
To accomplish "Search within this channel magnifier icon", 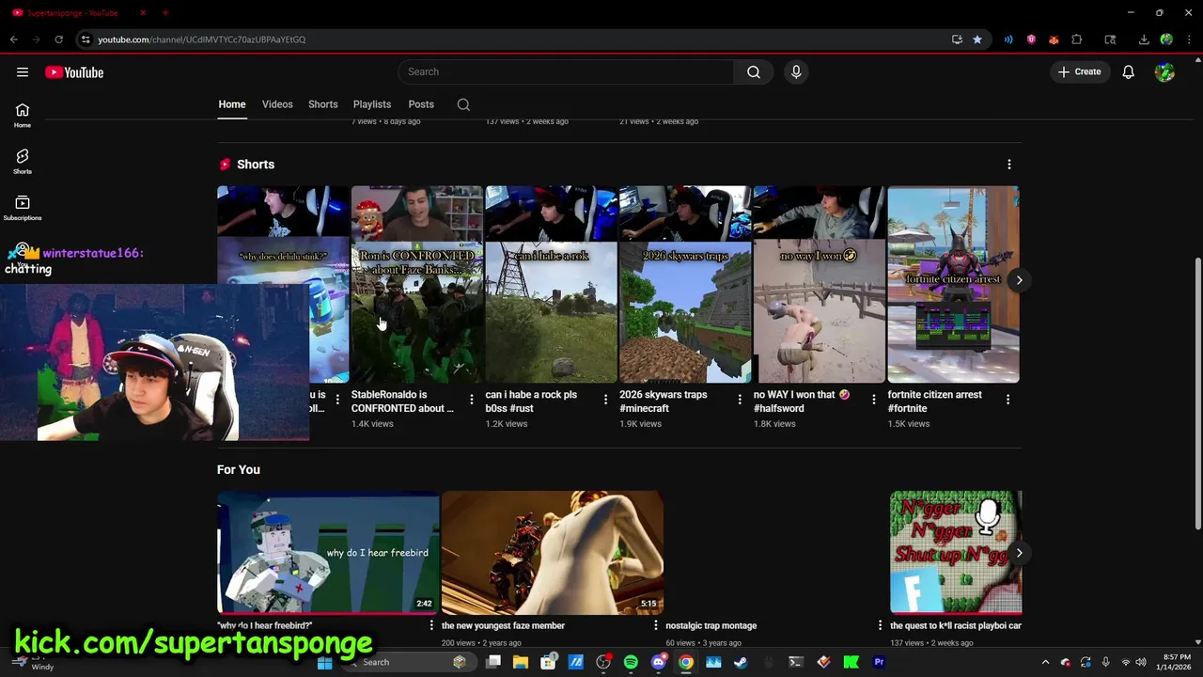I will [x=463, y=104].
